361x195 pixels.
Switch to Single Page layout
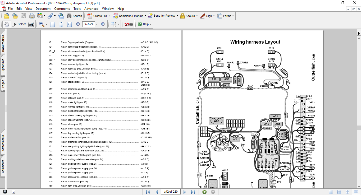(x=331, y=192)
